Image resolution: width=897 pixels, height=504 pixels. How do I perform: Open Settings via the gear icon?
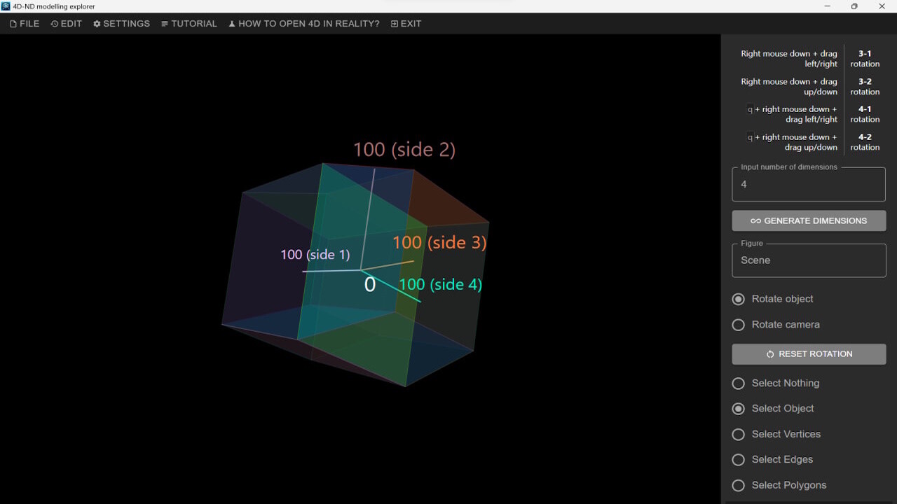[96, 23]
